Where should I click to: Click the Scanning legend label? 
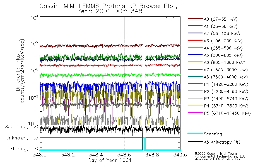(x=213, y=134)
